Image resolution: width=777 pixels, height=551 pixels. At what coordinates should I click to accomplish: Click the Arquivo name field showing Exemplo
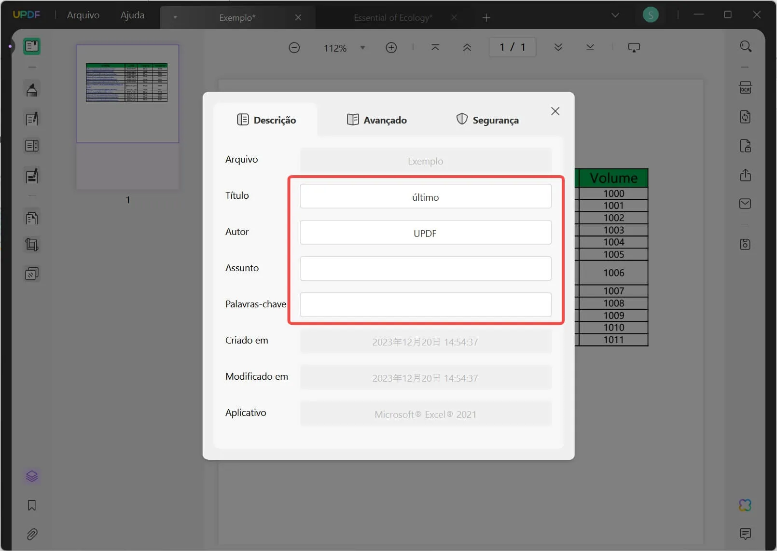[426, 161]
